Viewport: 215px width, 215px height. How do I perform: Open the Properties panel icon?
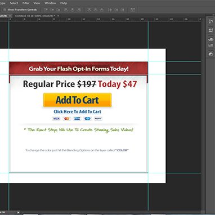pos(210,30)
